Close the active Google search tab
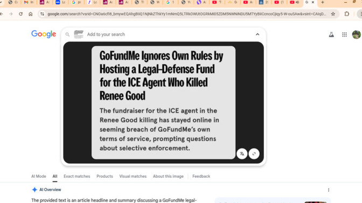Screen dimensions: 362x203 coord(313,2)
